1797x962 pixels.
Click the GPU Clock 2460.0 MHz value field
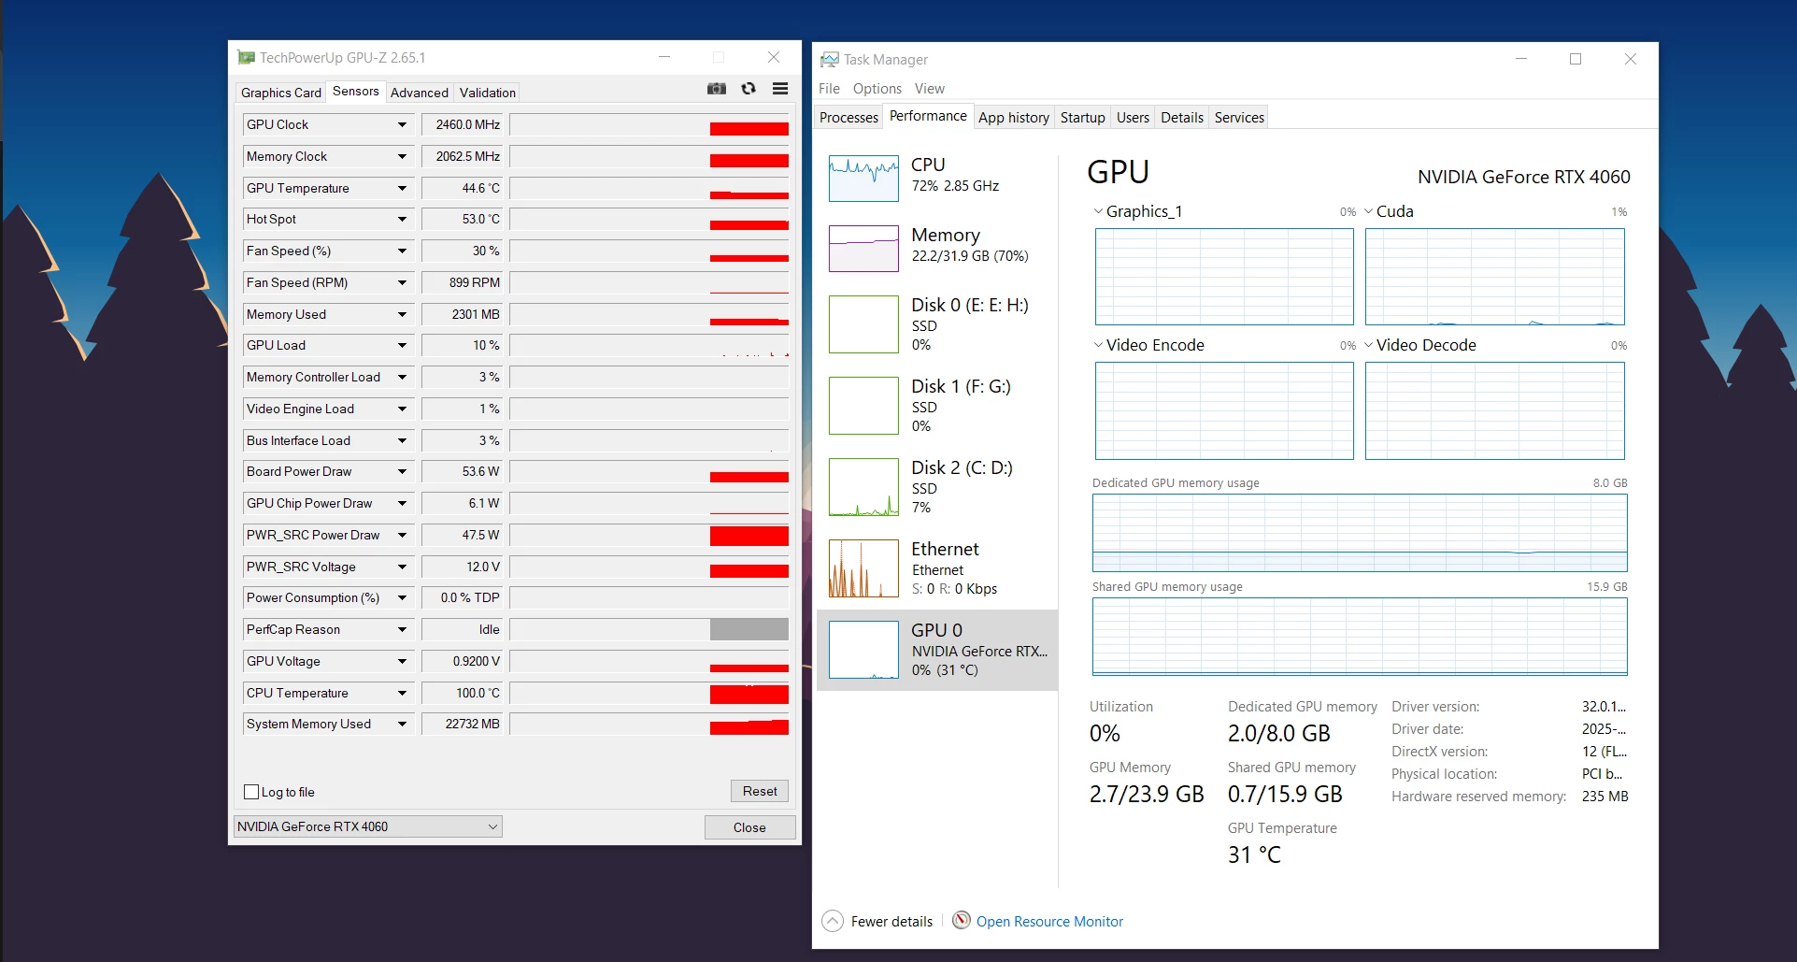point(463,124)
